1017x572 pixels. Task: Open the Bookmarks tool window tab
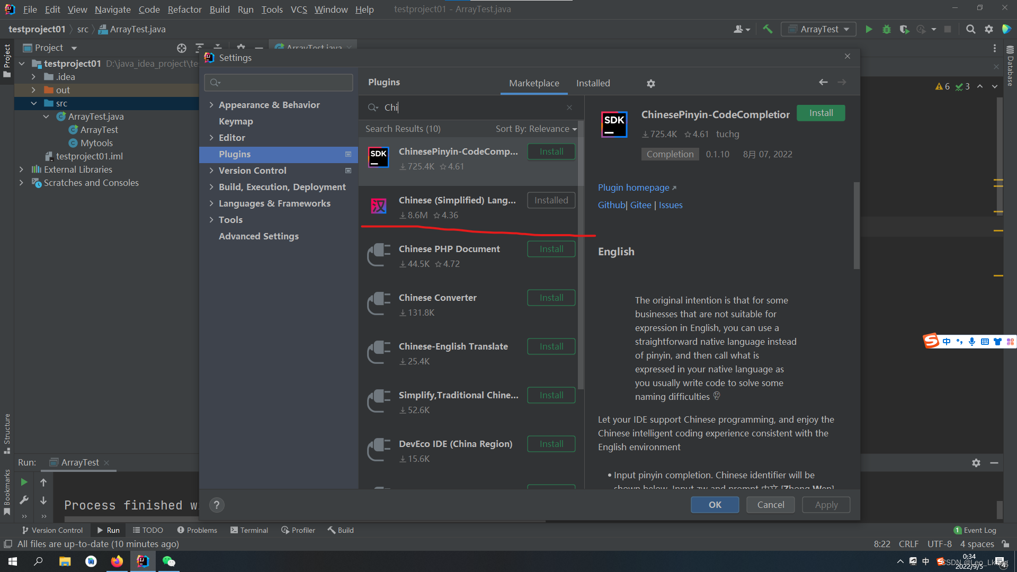7,493
